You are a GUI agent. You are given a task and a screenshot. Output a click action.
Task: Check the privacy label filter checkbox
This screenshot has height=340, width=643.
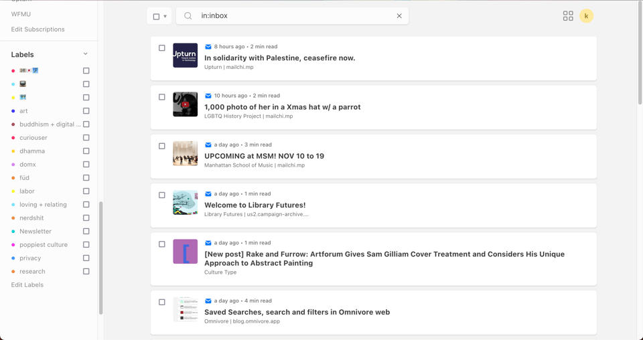point(86,258)
